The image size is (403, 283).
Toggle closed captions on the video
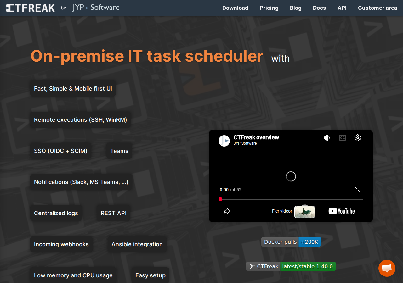tap(342, 138)
